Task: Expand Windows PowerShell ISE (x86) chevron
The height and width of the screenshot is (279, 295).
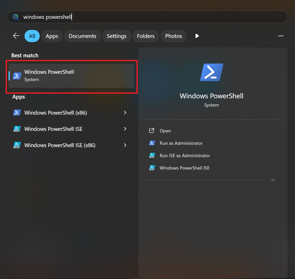Action: (125, 145)
